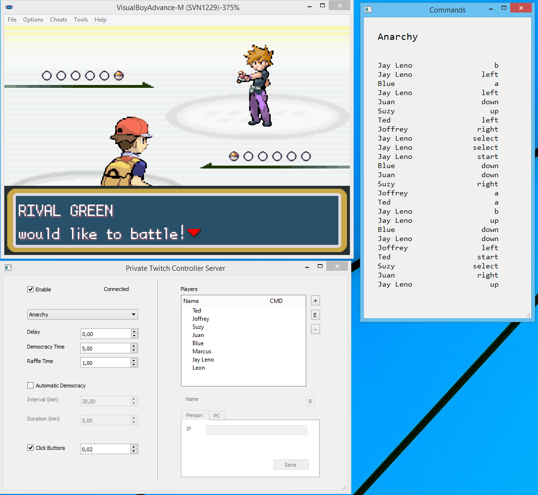Click the Connected status text
The height and width of the screenshot is (495, 538).
[116, 289]
